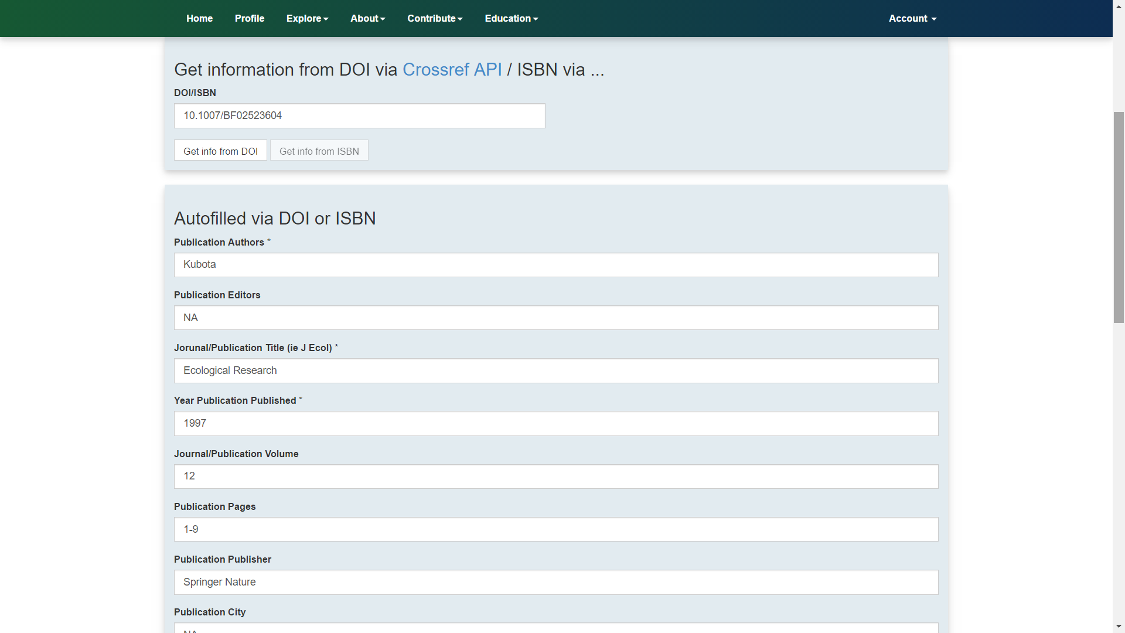The height and width of the screenshot is (633, 1125).
Task: Click into Publication Editors field
Action: (x=555, y=318)
